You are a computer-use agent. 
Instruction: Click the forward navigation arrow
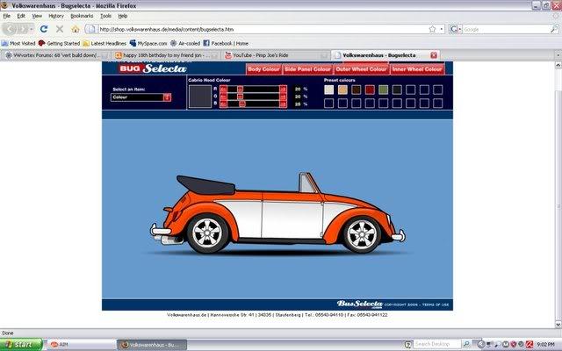pyautogui.click(x=22, y=29)
